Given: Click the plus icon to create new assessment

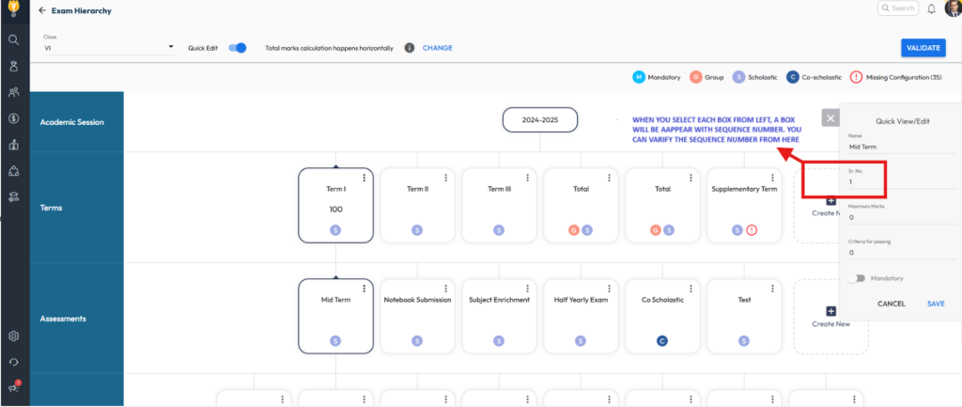Looking at the screenshot, I should [830, 311].
